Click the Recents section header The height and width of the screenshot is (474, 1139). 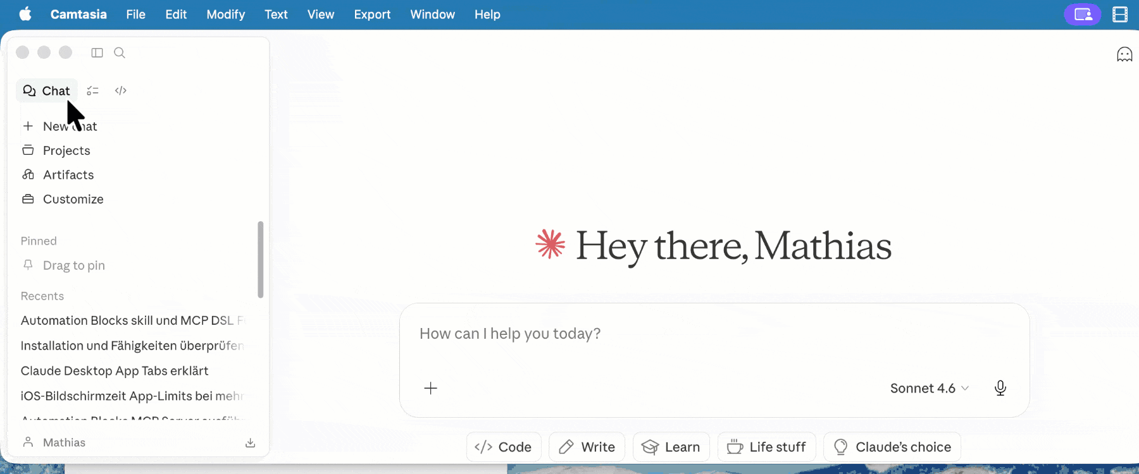click(42, 296)
